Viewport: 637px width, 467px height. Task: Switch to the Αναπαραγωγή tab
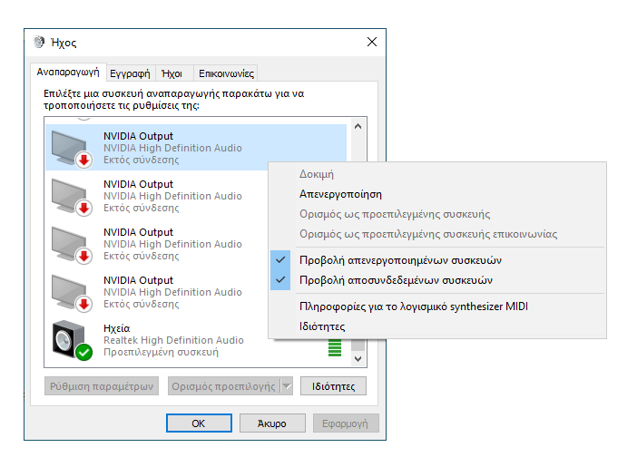[x=68, y=73]
